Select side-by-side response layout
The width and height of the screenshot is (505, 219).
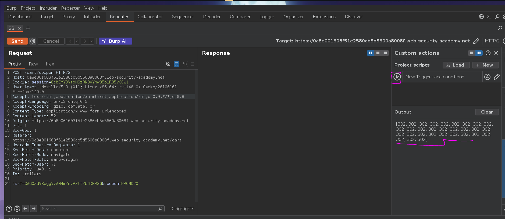(x=371, y=53)
